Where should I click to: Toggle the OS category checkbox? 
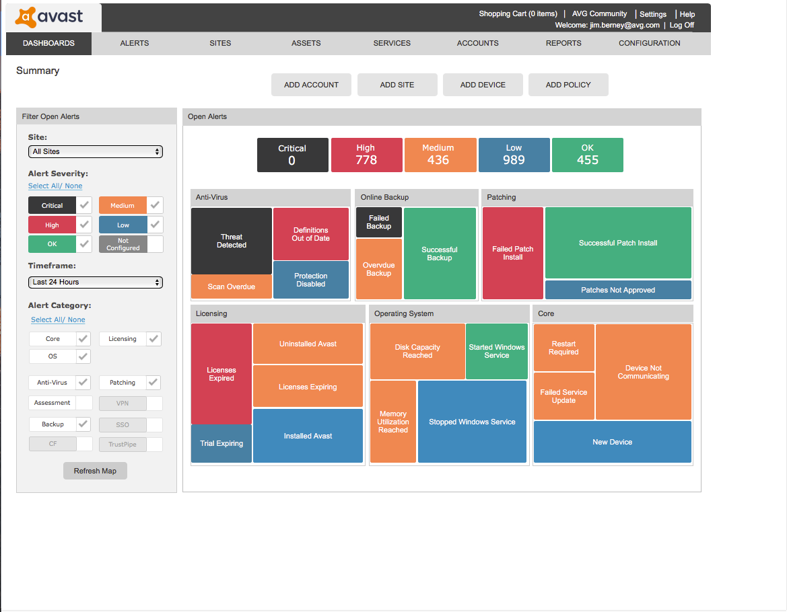(83, 356)
